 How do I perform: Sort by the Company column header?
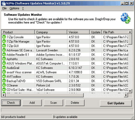click(51, 32)
